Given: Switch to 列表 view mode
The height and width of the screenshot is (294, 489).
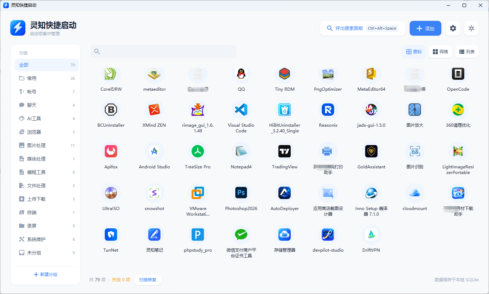Looking at the screenshot, I should (467, 52).
